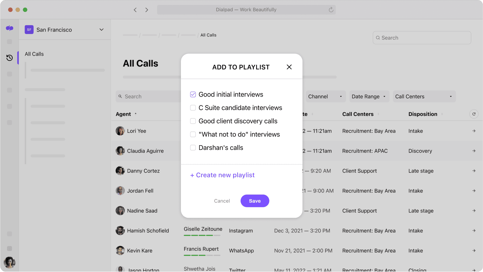The width and height of the screenshot is (483, 272).
Task: Refresh the calls table with the reload icon
Action: pyautogui.click(x=474, y=114)
